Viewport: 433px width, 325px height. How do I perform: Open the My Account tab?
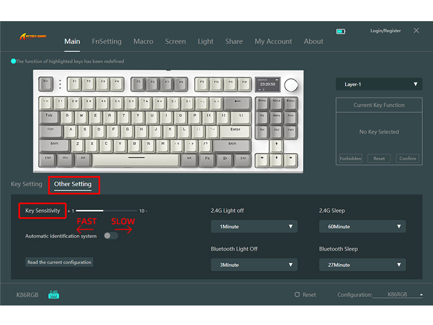click(273, 42)
